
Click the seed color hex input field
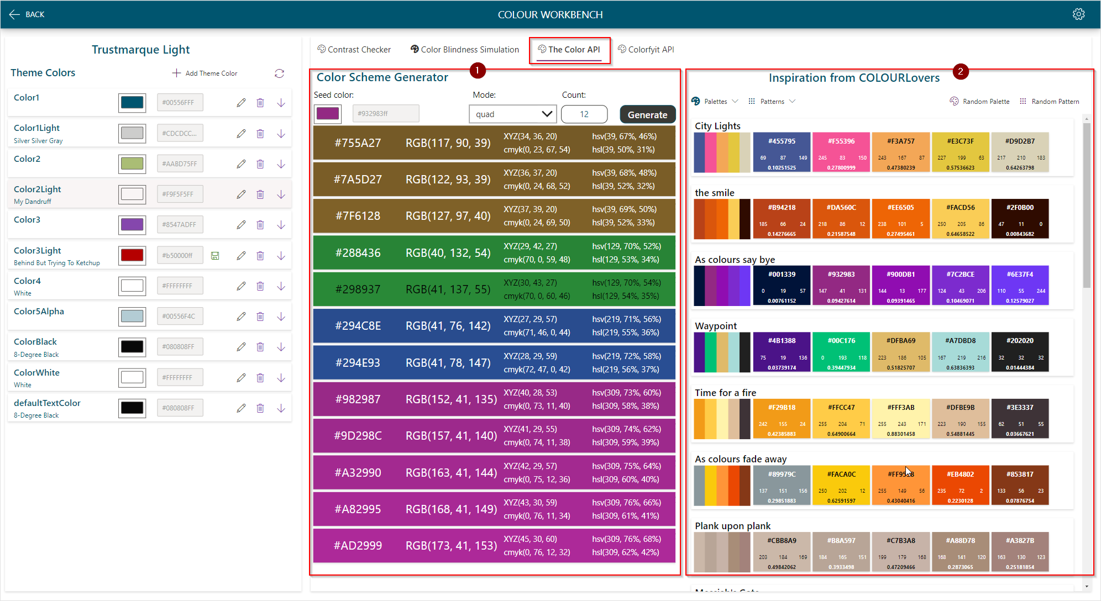pos(386,114)
